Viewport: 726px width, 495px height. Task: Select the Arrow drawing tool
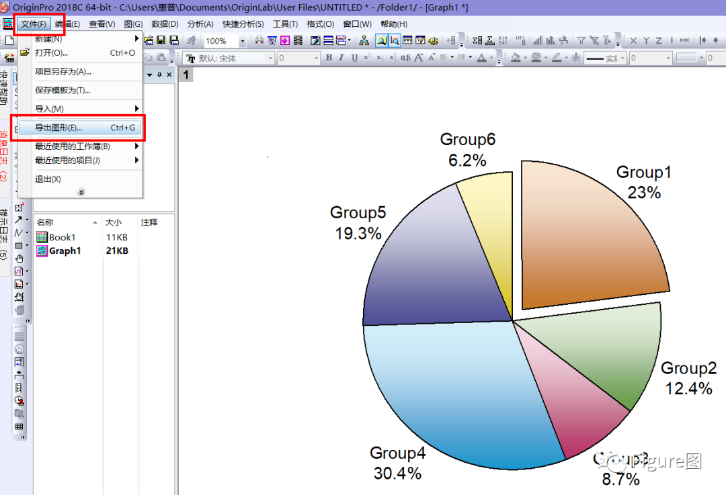pyautogui.click(x=19, y=220)
